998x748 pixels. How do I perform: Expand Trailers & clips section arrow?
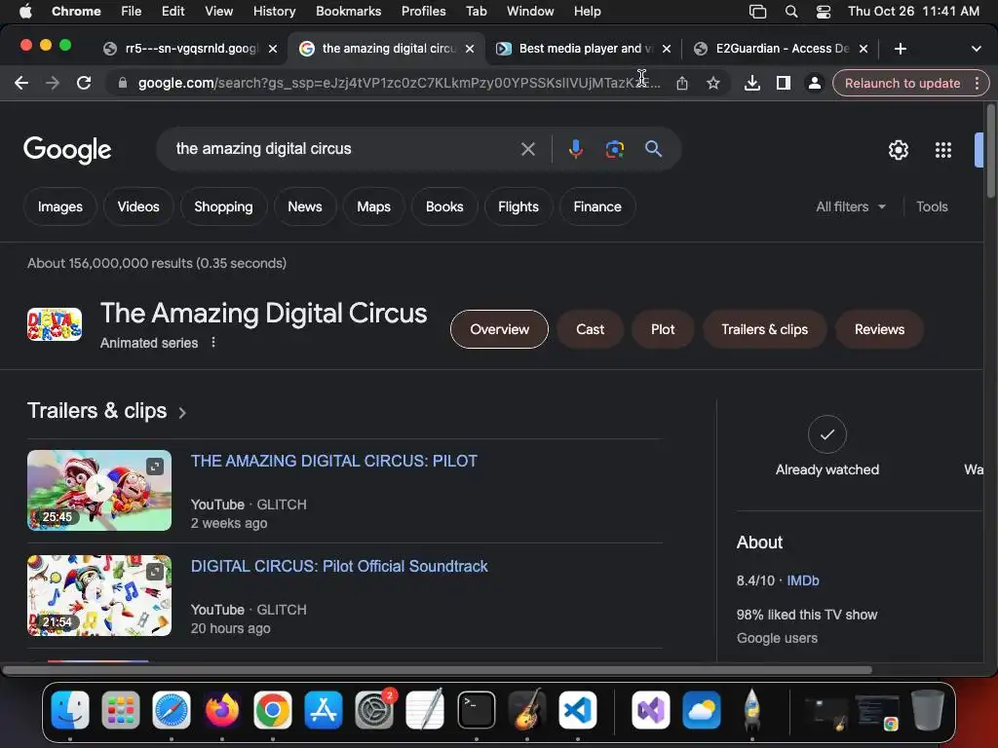pos(182,413)
